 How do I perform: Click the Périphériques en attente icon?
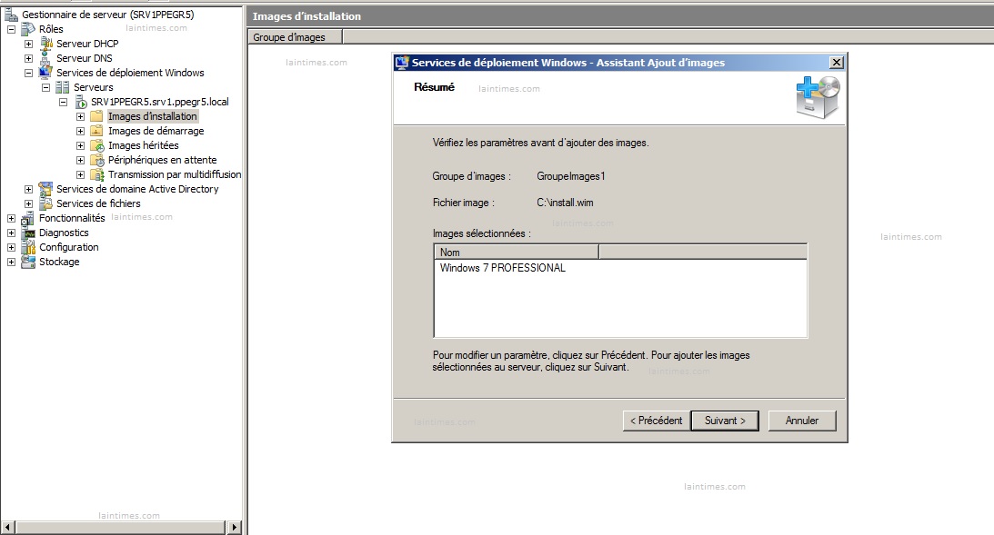pos(97,160)
